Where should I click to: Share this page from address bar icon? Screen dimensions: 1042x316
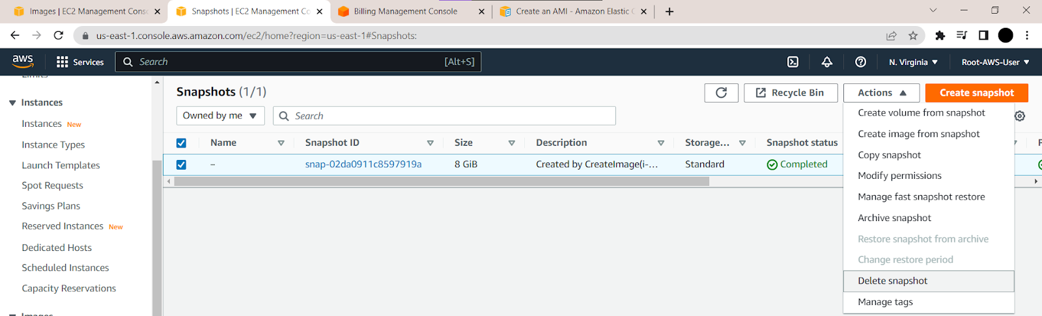[891, 36]
